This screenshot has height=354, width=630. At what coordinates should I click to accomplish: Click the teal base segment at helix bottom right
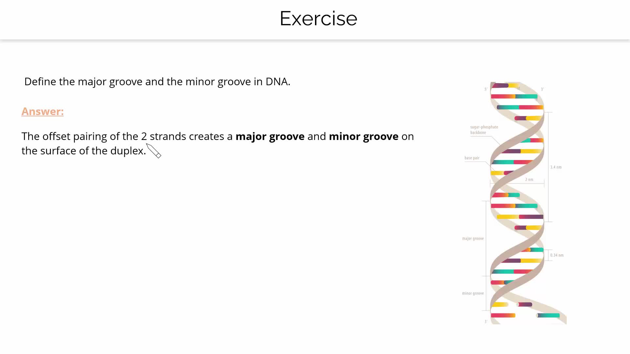tap(548, 315)
